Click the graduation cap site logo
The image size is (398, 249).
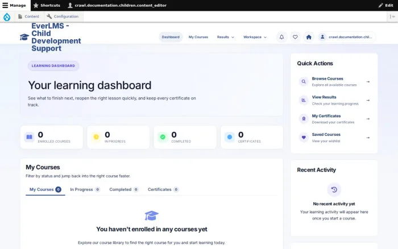click(24, 37)
